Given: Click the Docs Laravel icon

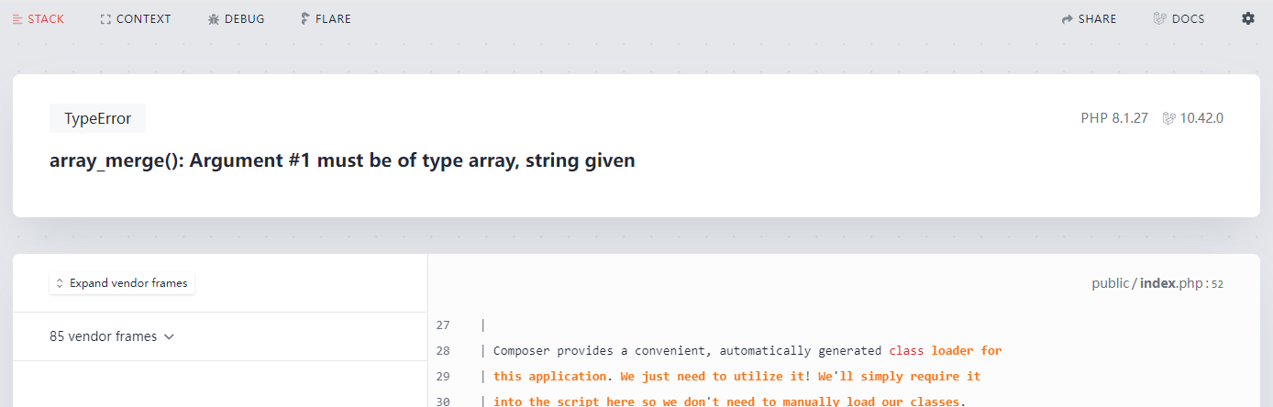Looking at the screenshot, I should 1159,18.
